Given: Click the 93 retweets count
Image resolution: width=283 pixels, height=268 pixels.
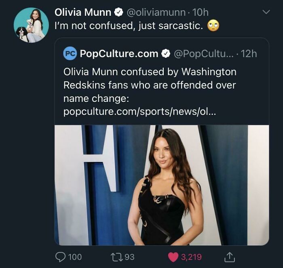Looking at the screenshot, I should (129, 257).
